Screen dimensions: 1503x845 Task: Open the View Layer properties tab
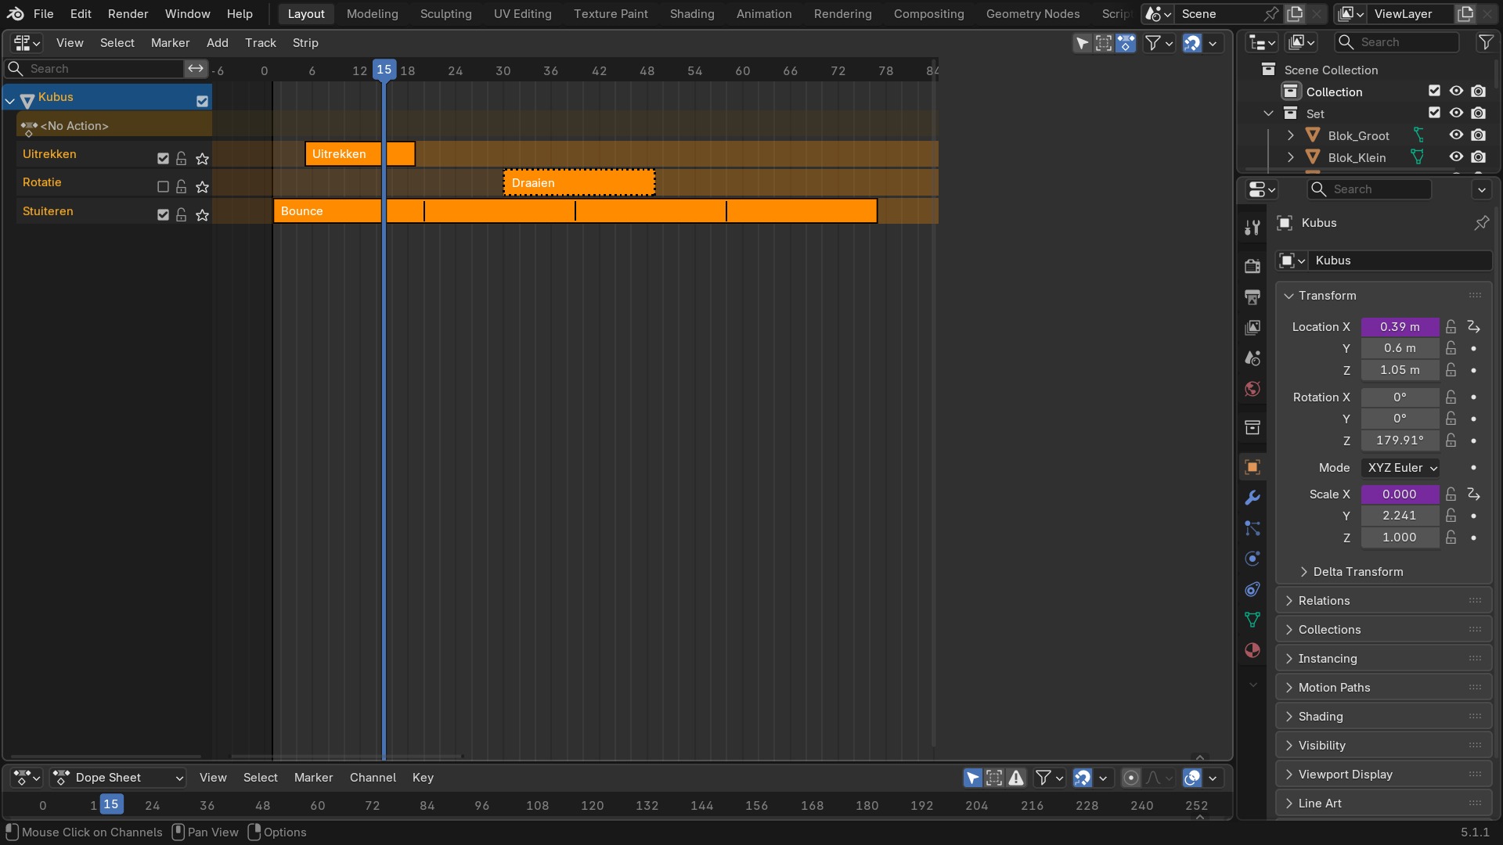[1252, 327]
